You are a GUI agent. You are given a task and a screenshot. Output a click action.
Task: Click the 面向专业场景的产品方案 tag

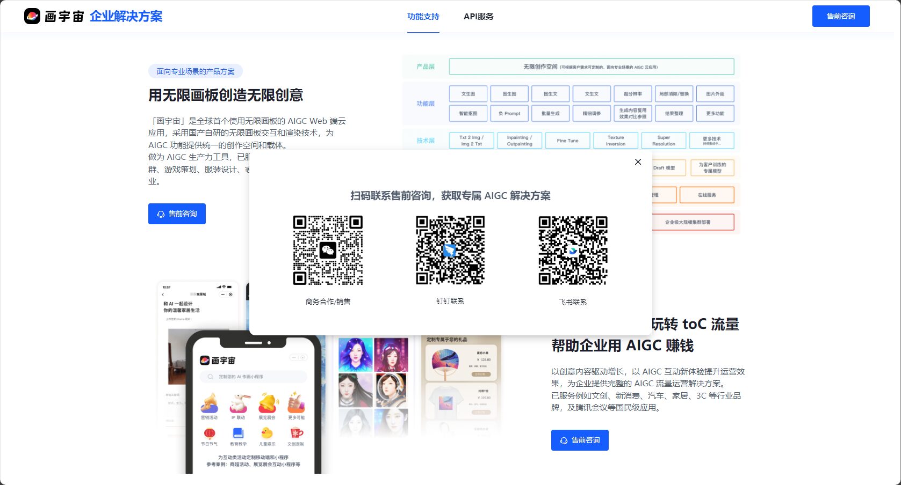[x=196, y=71]
